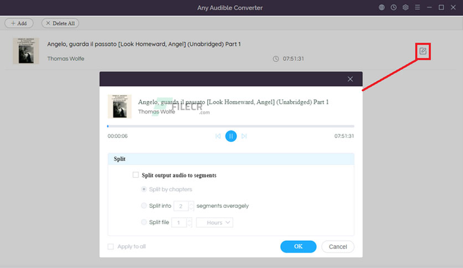Click the Split file duration input field
The image size is (463, 268).
coord(179,223)
